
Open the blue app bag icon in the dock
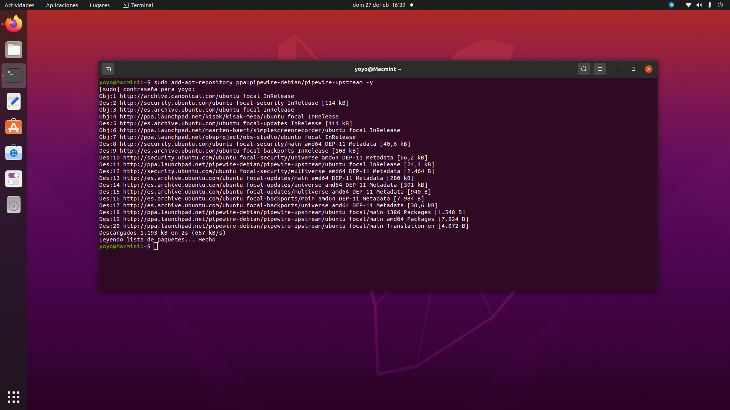(13, 152)
